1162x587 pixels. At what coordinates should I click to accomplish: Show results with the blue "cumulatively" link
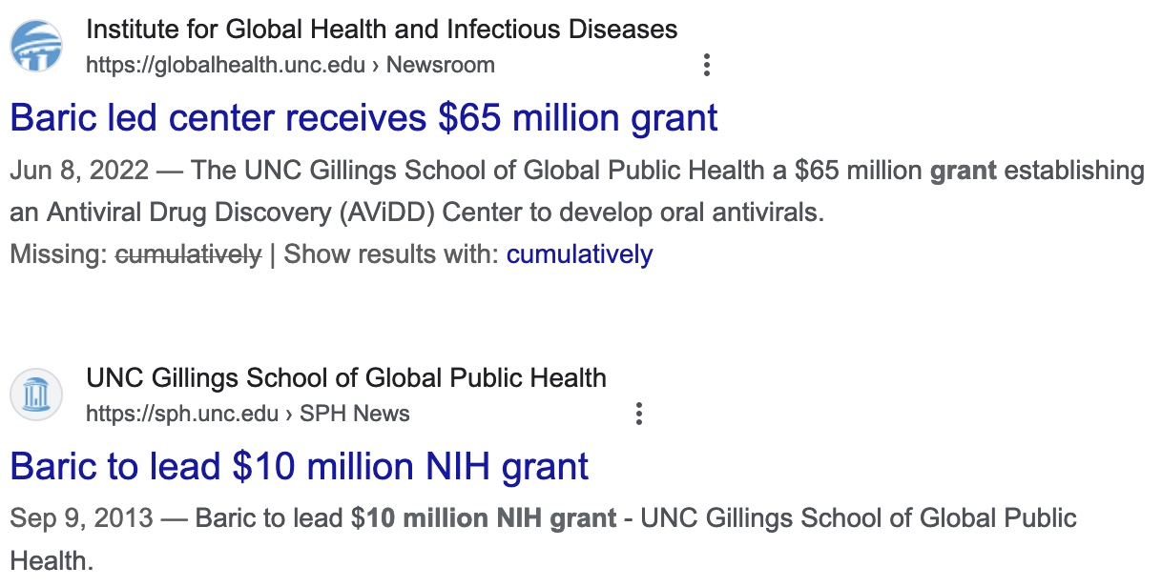(x=579, y=254)
